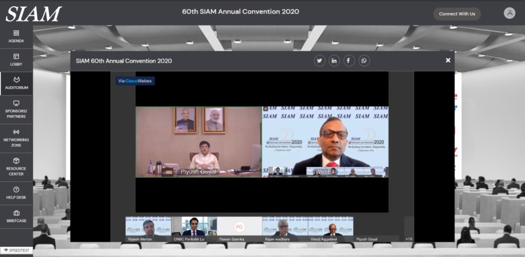The height and width of the screenshot is (257, 525).
Task: Share the session on Facebook
Action: point(349,60)
